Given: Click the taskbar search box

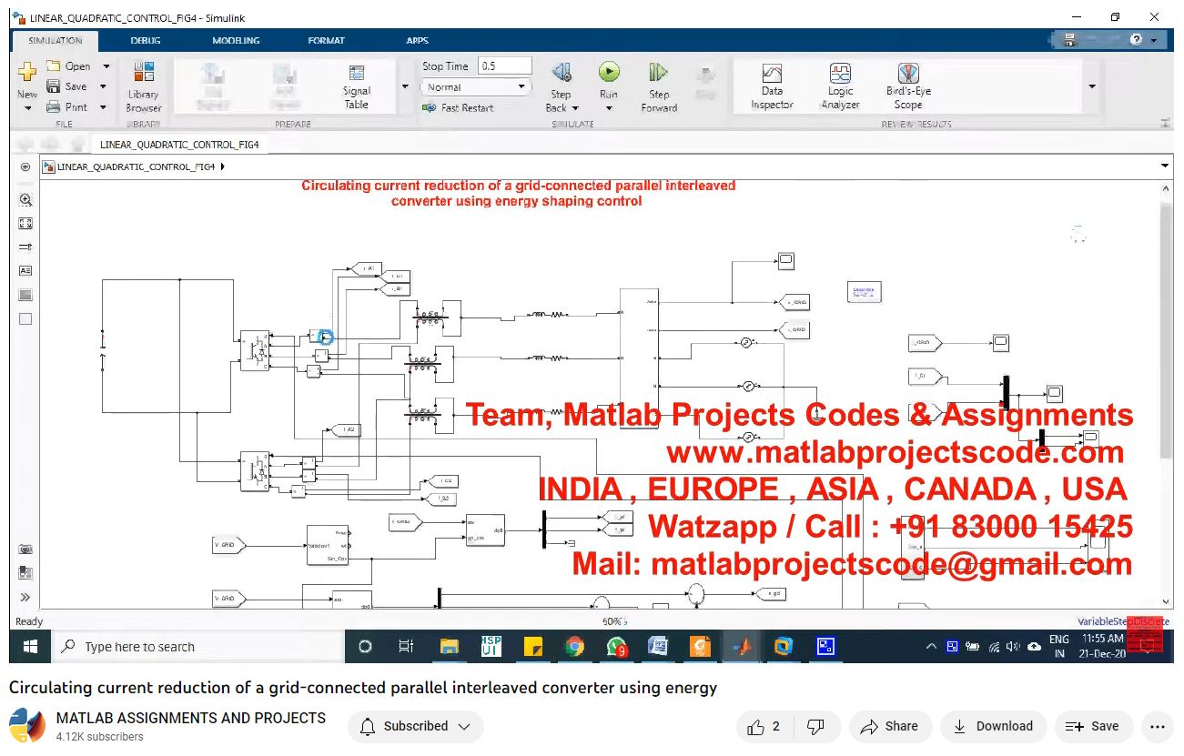Looking at the screenshot, I should pos(199,647).
